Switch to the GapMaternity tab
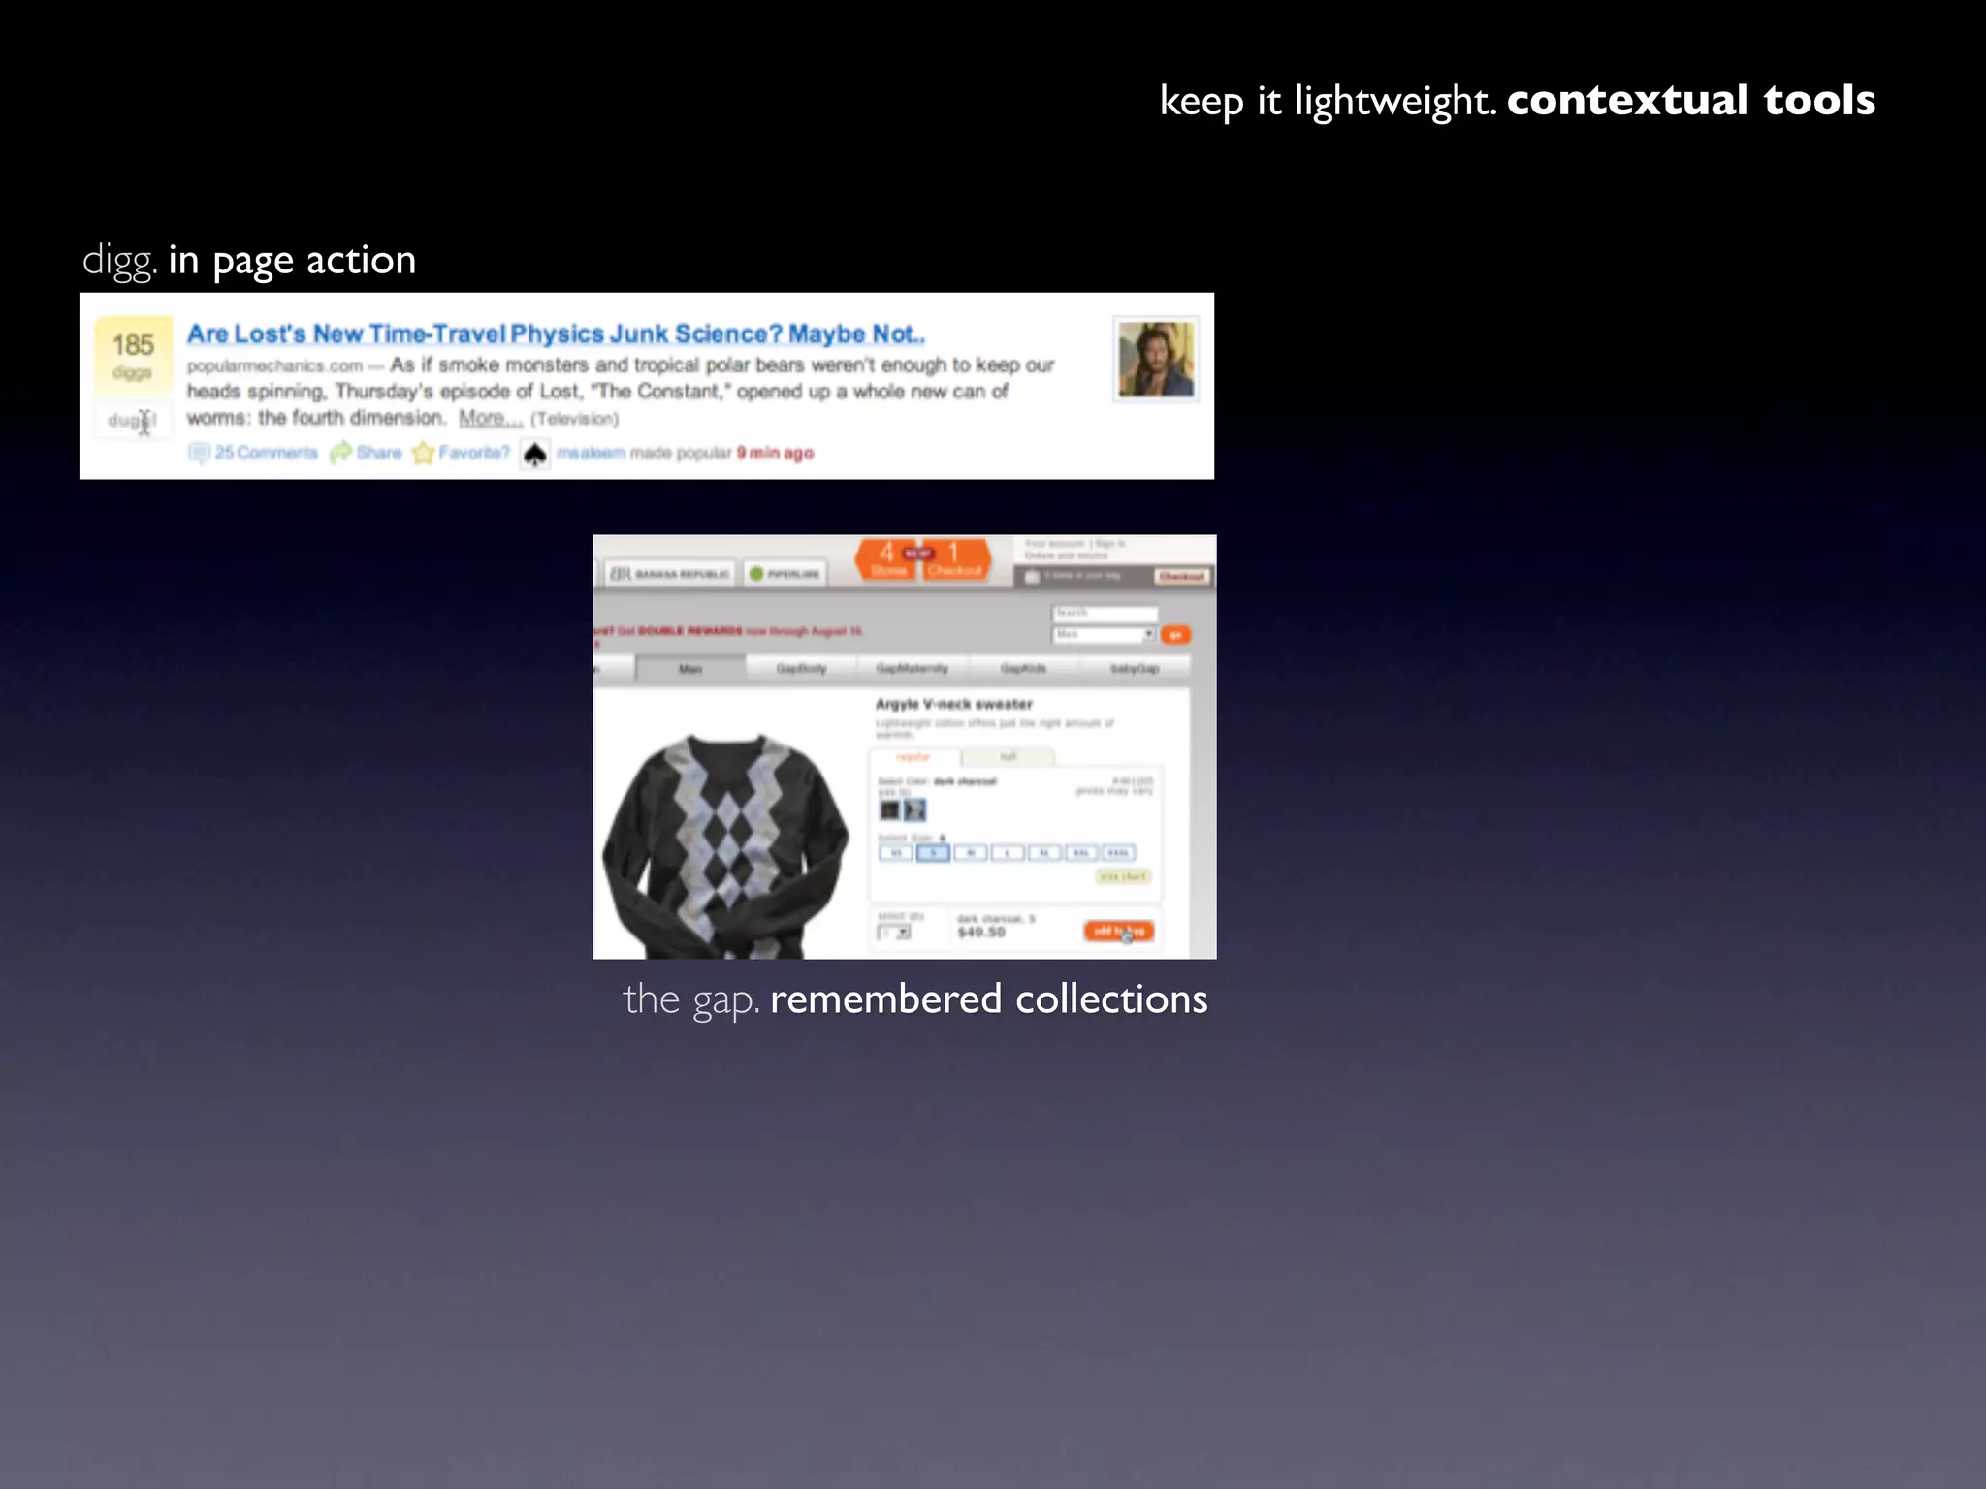 [913, 669]
